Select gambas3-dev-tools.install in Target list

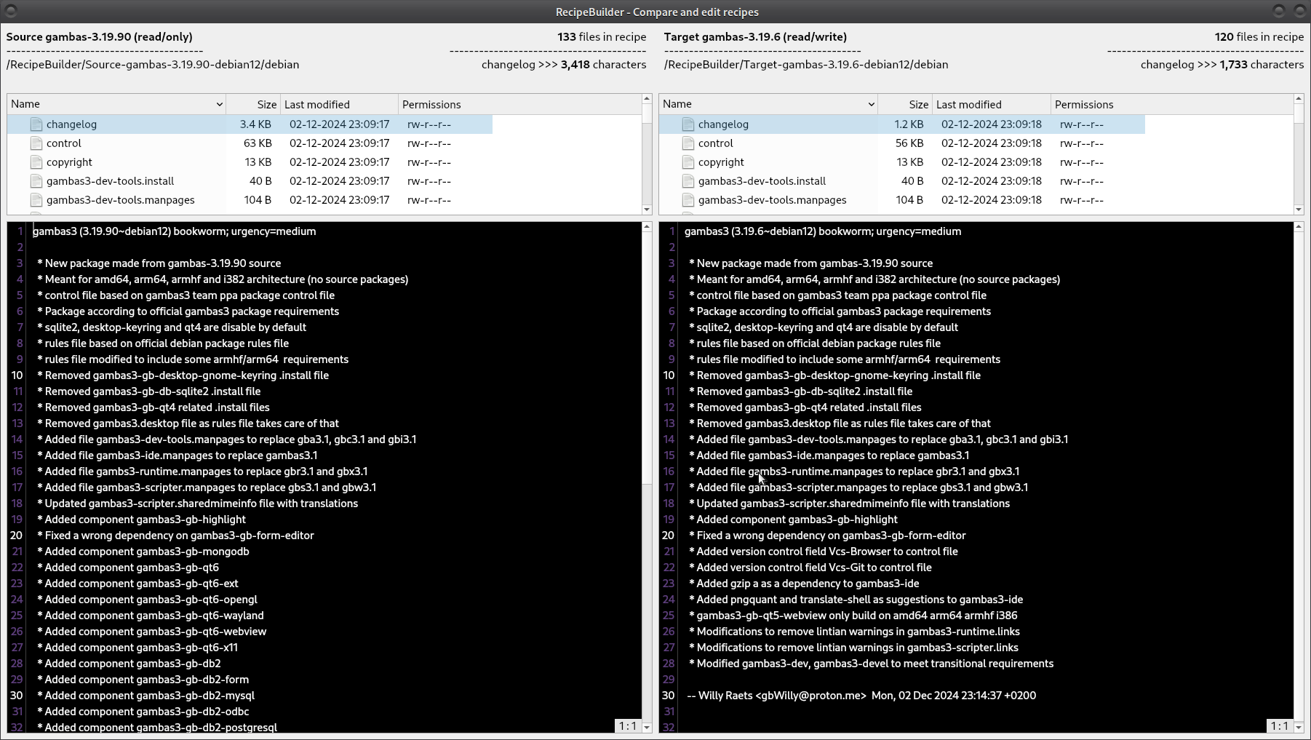tap(762, 181)
